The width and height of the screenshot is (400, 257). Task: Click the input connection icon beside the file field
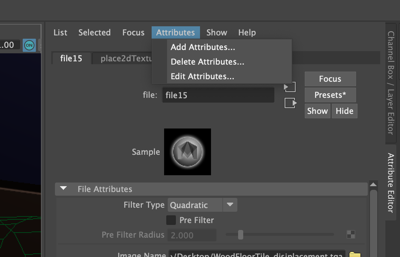point(290,87)
